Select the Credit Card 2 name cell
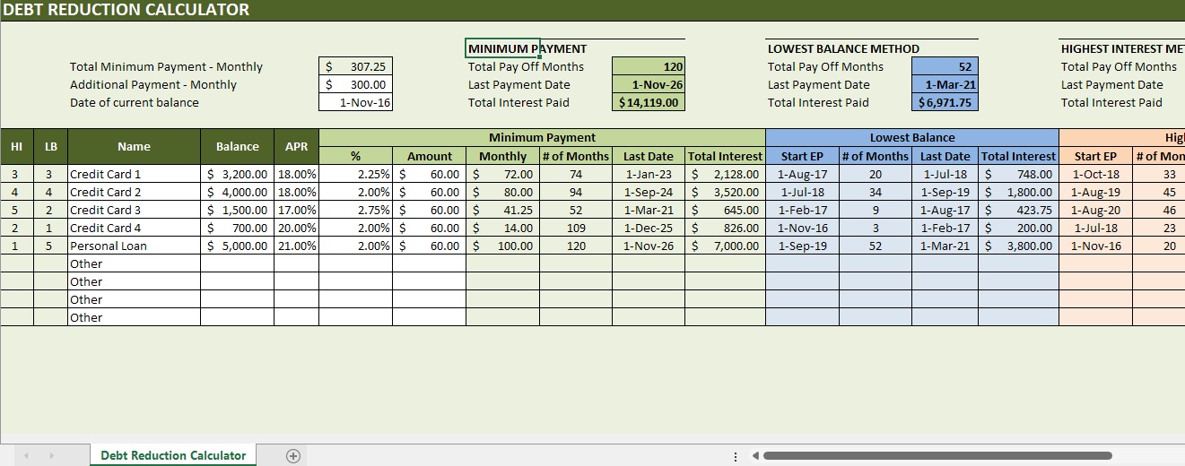Viewport: 1185px width, 466px height. click(134, 192)
